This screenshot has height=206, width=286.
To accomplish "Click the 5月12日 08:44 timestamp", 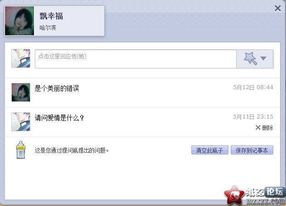I will pos(253,87).
